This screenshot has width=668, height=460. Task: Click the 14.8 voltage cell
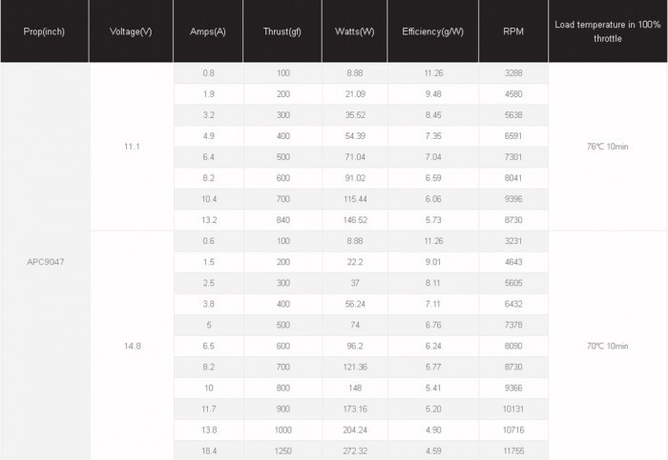(x=132, y=346)
